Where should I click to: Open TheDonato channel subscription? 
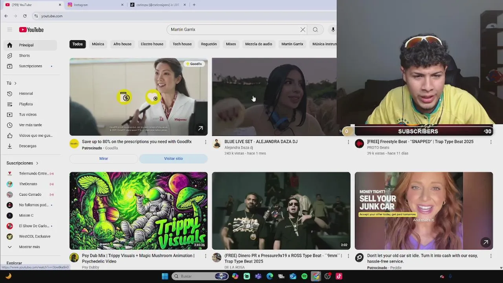point(30,184)
